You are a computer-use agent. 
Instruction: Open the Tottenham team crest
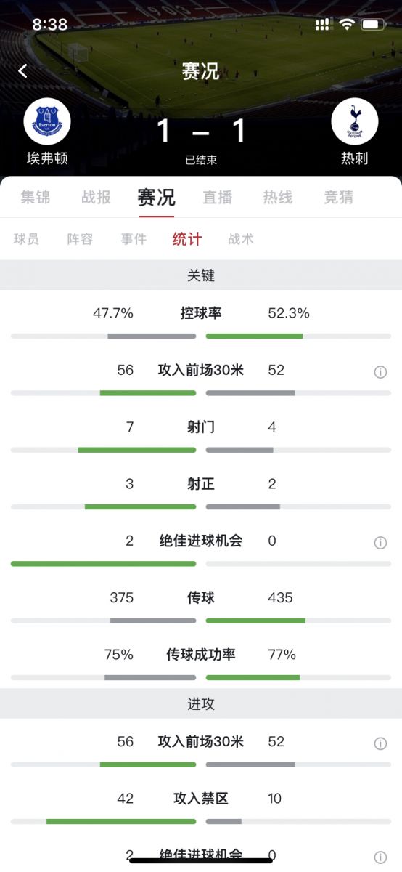click(355, 121)
